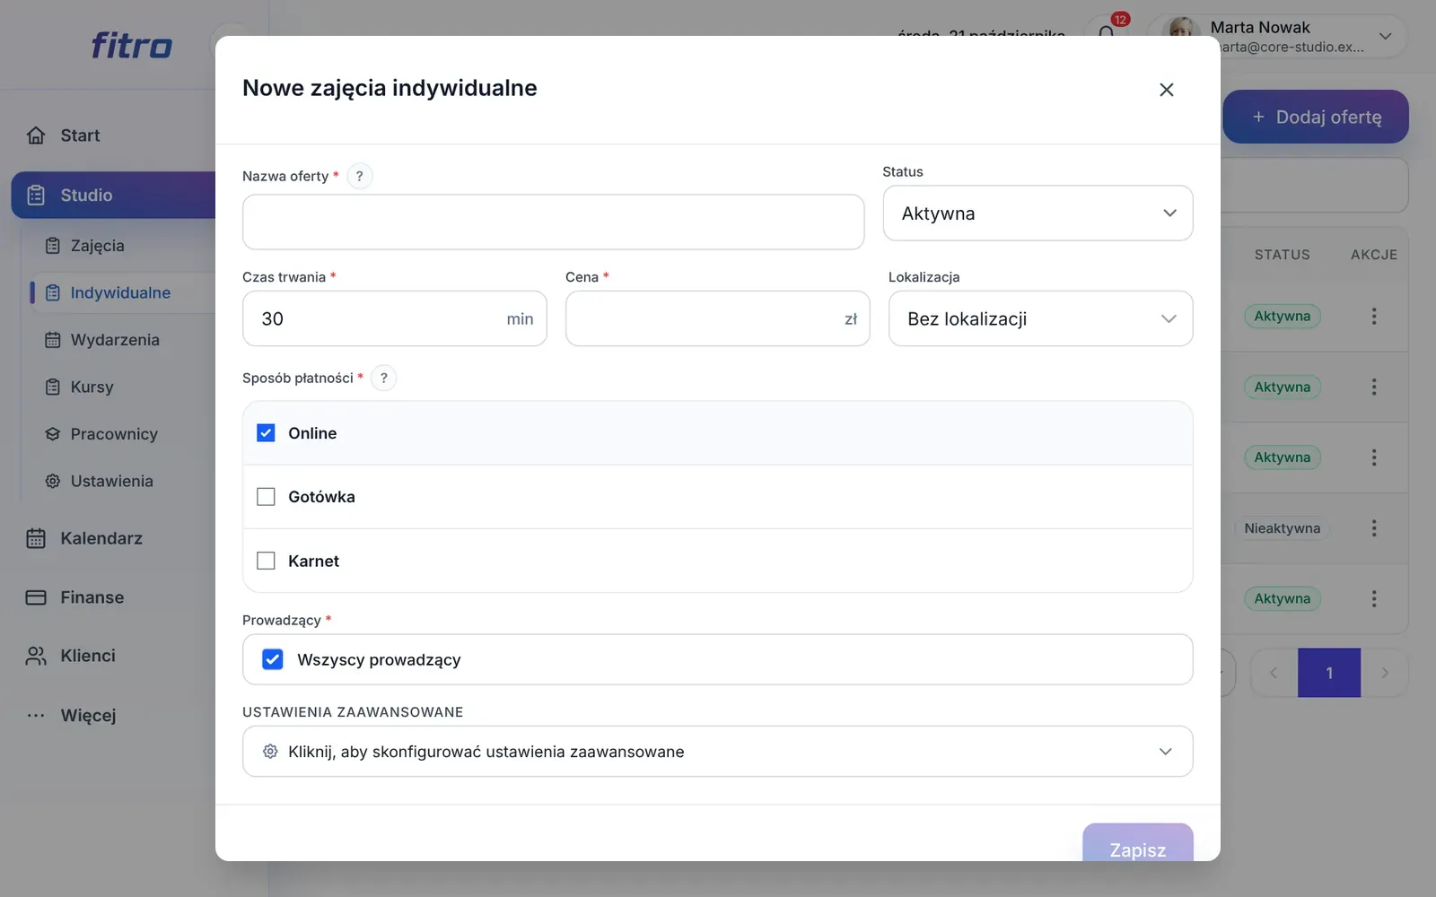Open the Zajęcia submenu item
Screen dimensions: 1436x897
pos(97,246)
